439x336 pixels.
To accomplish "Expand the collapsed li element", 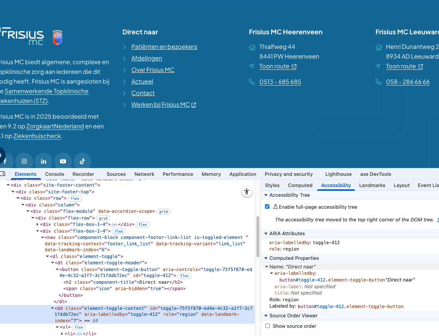I will pos(62,334).
